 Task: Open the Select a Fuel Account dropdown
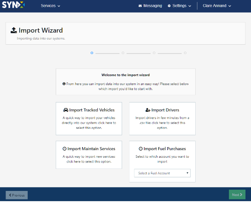162,173
